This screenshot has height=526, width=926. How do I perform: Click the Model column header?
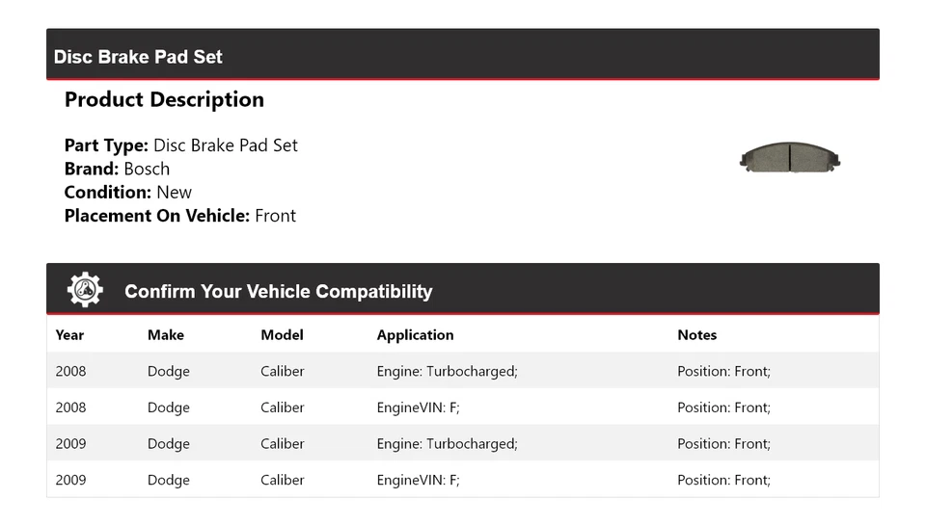coord(282,335)
